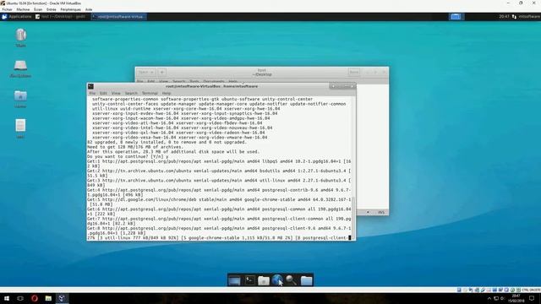Select the text file icon on the desktop
The height and width of the screenshot is (304, 541).
pyautogui.click(x=20, y=126)
